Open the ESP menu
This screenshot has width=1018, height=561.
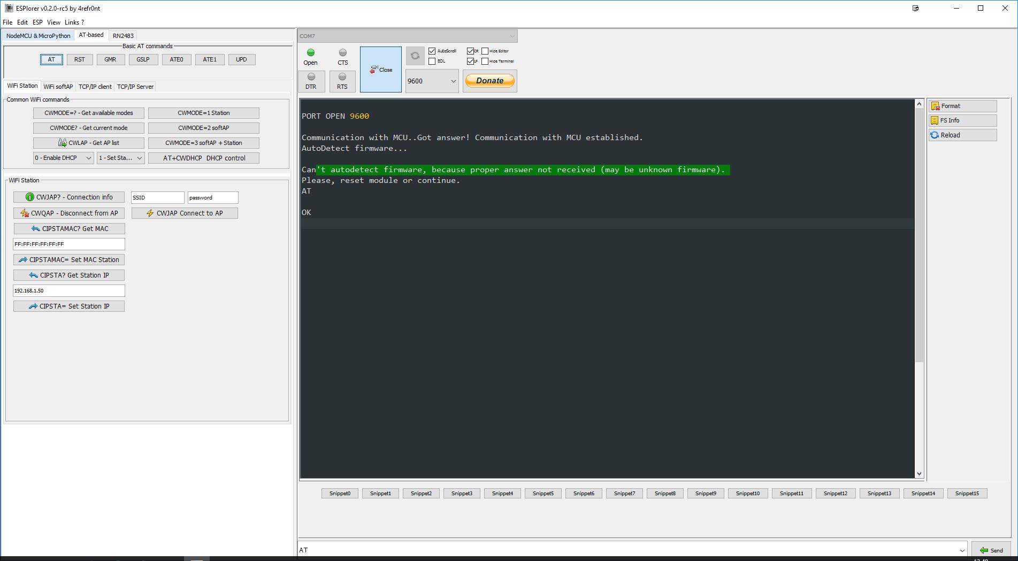[x=37, y=22]
